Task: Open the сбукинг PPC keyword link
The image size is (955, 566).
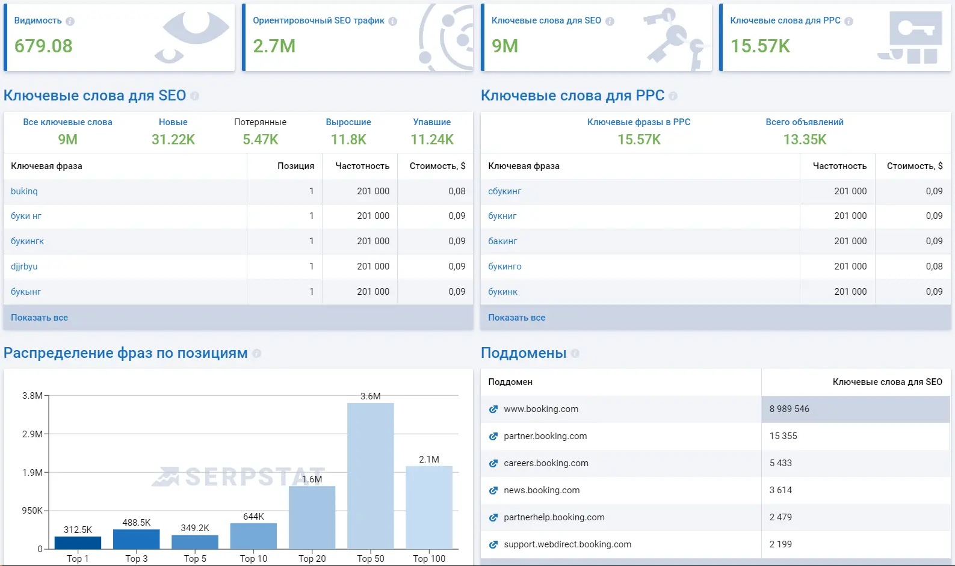Action: [504, 191]
